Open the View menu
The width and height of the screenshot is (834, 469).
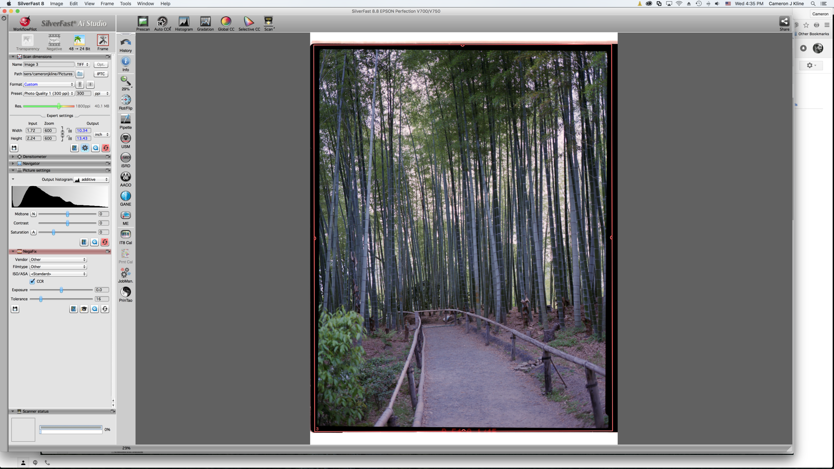[89, 4]
